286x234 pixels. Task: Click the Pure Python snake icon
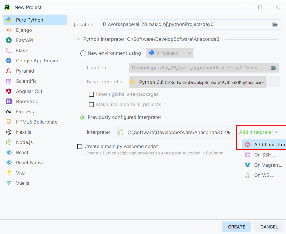[9, 20]
